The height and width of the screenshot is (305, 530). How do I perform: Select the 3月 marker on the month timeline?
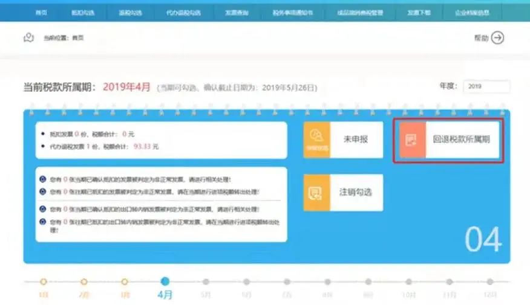coord(125,281)
